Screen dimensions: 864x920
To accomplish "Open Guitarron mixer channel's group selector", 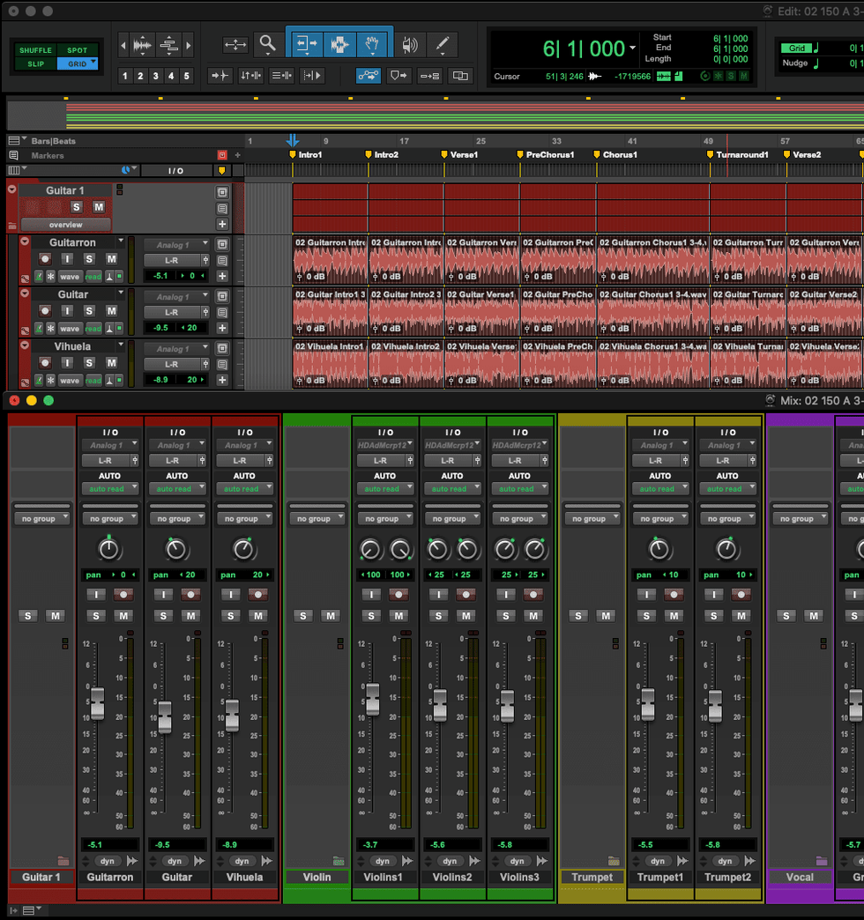I will [109, 519].
